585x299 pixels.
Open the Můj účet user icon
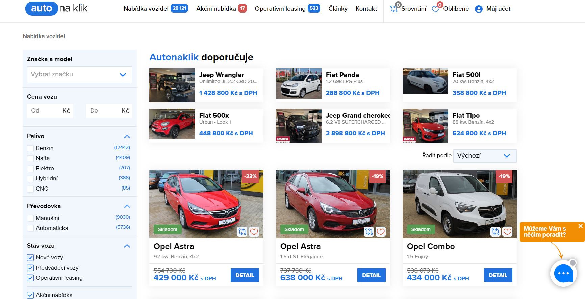point(479,9)
